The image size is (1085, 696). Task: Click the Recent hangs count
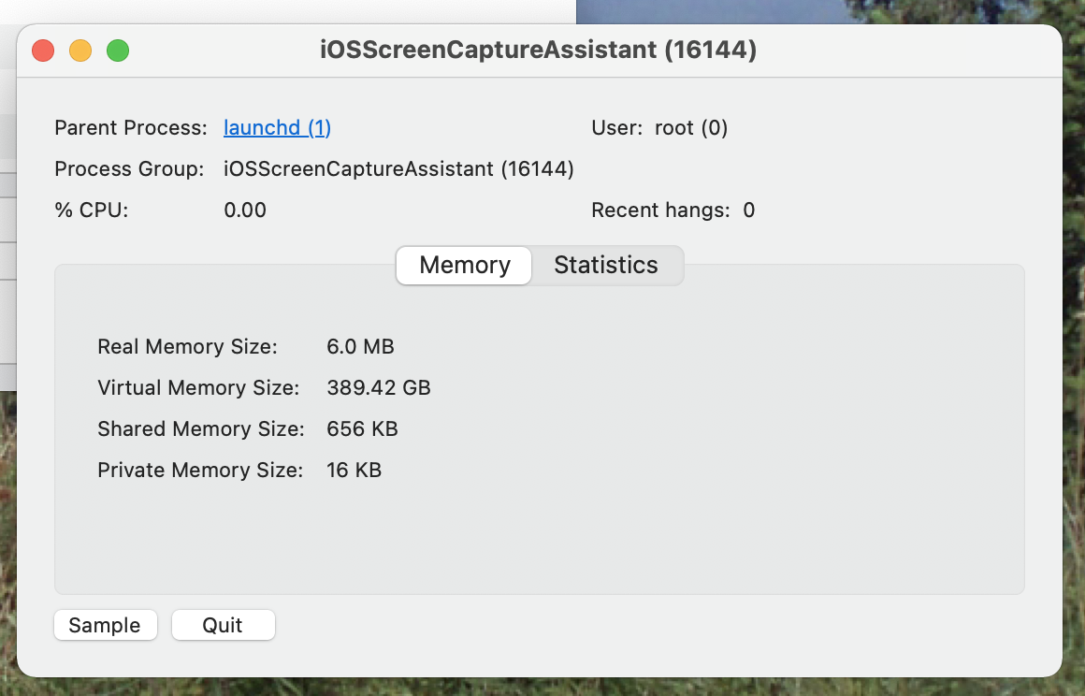[x=748, y=210]
